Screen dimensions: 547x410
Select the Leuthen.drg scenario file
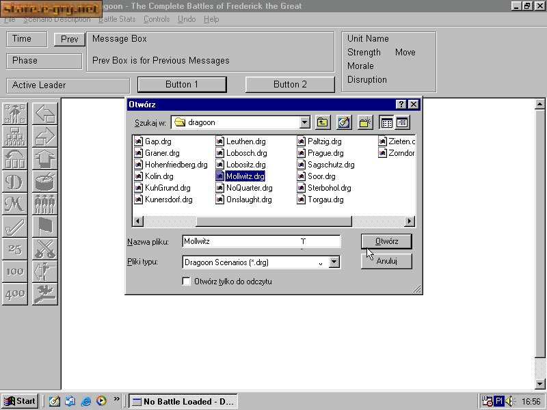pyautogui.click(x=245, y=141)
